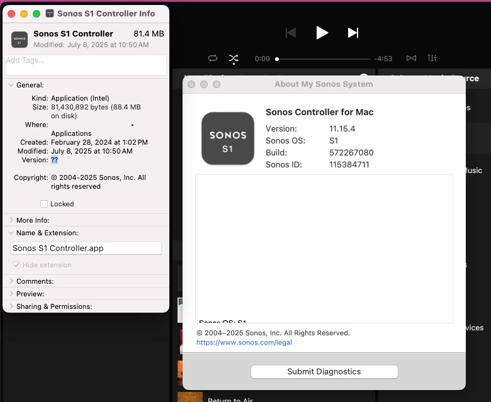The height and width of the screenshot is (402, 491).
Task: Click the 81.4 MB file size text
Action: 149,33
